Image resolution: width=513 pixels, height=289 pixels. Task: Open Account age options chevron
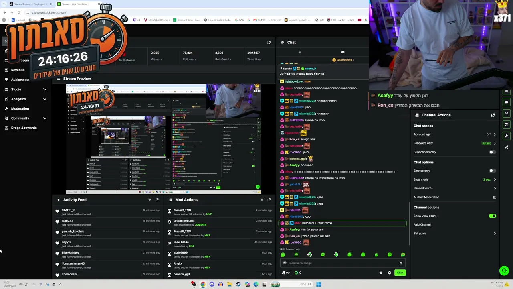pyautogui.click(x=495, y=134)
